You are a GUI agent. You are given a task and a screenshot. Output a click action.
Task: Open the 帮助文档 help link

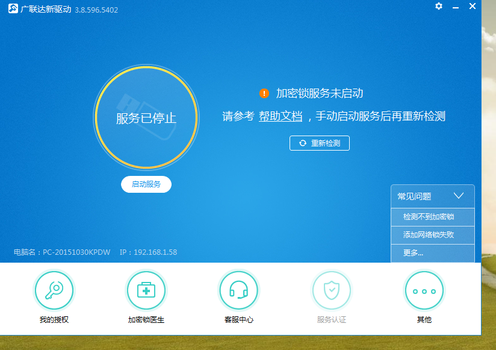(281, 116)
